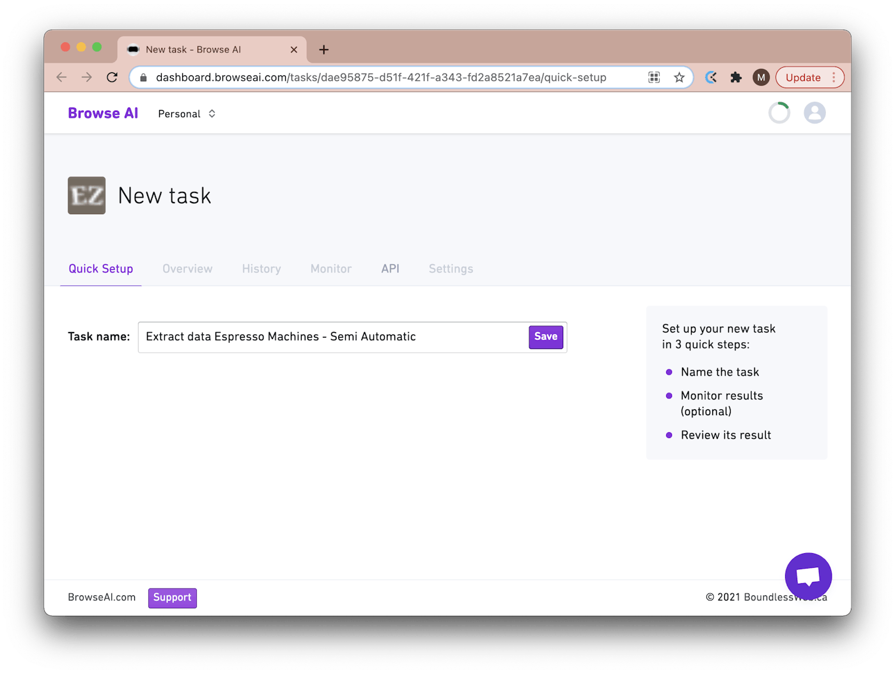Image resolution: width=895 pixels, height=674 pixels.
Task: Click the 'Review its result' step
Action: (726, 435)
